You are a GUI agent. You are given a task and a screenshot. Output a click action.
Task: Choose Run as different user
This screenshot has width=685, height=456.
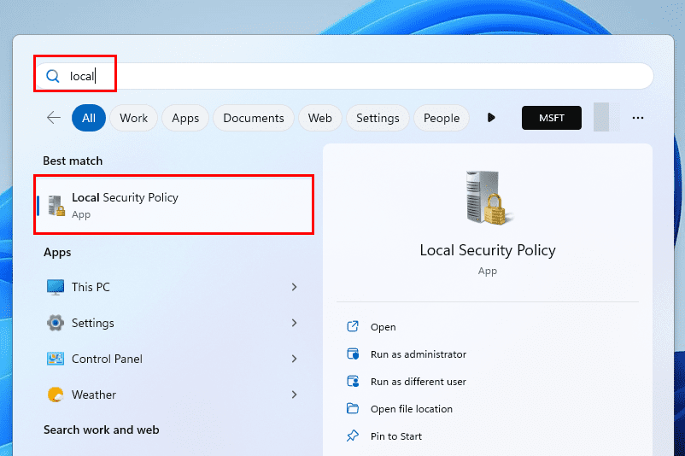(x=418, y=382)
